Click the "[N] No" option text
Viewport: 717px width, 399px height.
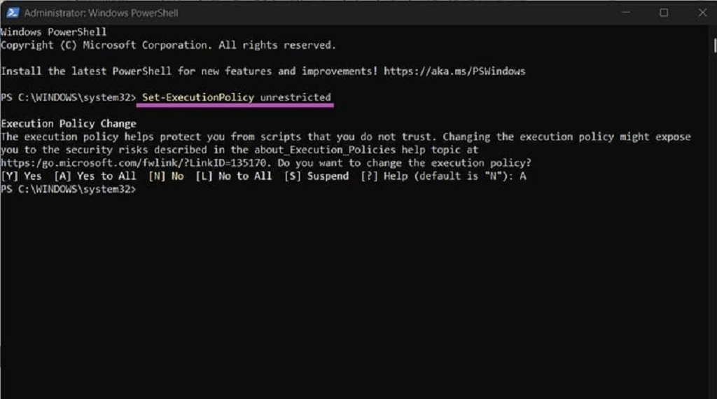(166, 176)
